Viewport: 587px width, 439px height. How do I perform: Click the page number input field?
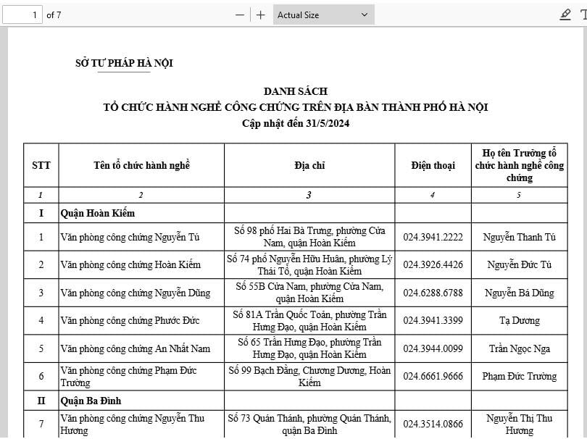point(22,15)
